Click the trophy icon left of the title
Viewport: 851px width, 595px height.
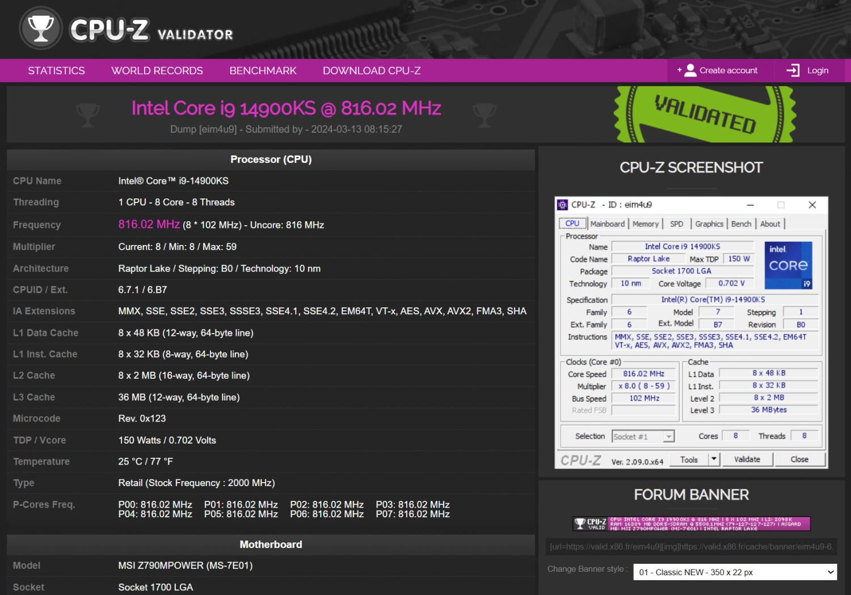(88, 115)
